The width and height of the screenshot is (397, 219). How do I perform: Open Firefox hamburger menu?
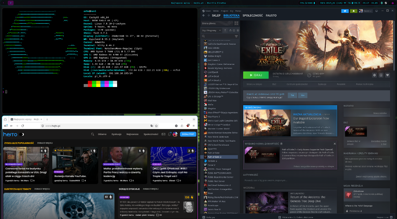tap(194, 126)
